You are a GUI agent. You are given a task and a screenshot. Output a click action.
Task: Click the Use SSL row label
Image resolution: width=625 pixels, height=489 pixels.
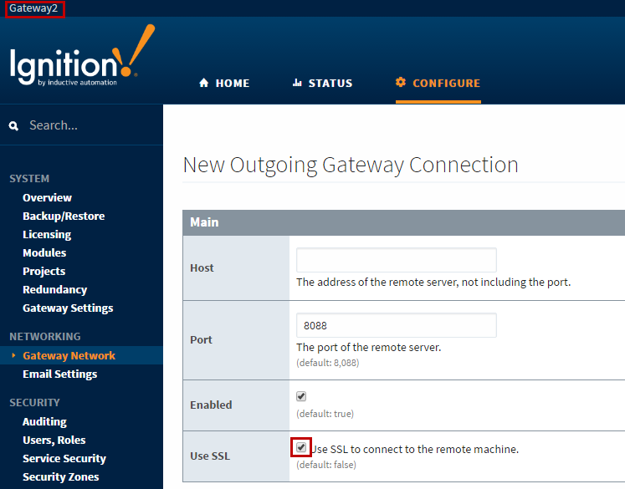pyautogui.click(x=210, y=456)
